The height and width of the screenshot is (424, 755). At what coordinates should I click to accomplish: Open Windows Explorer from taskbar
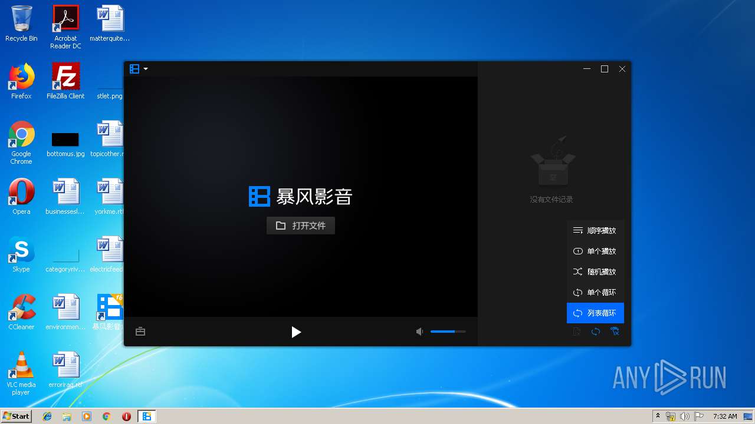coord(67,416)
